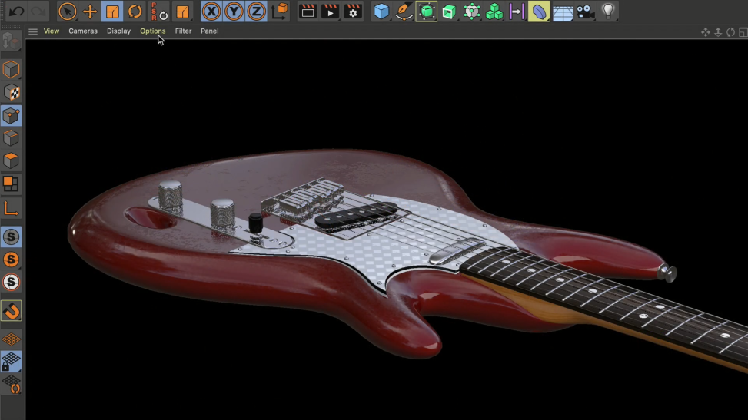Click Render to Picture Viewer icon
The image size is (748, 420).
point(330,12)
